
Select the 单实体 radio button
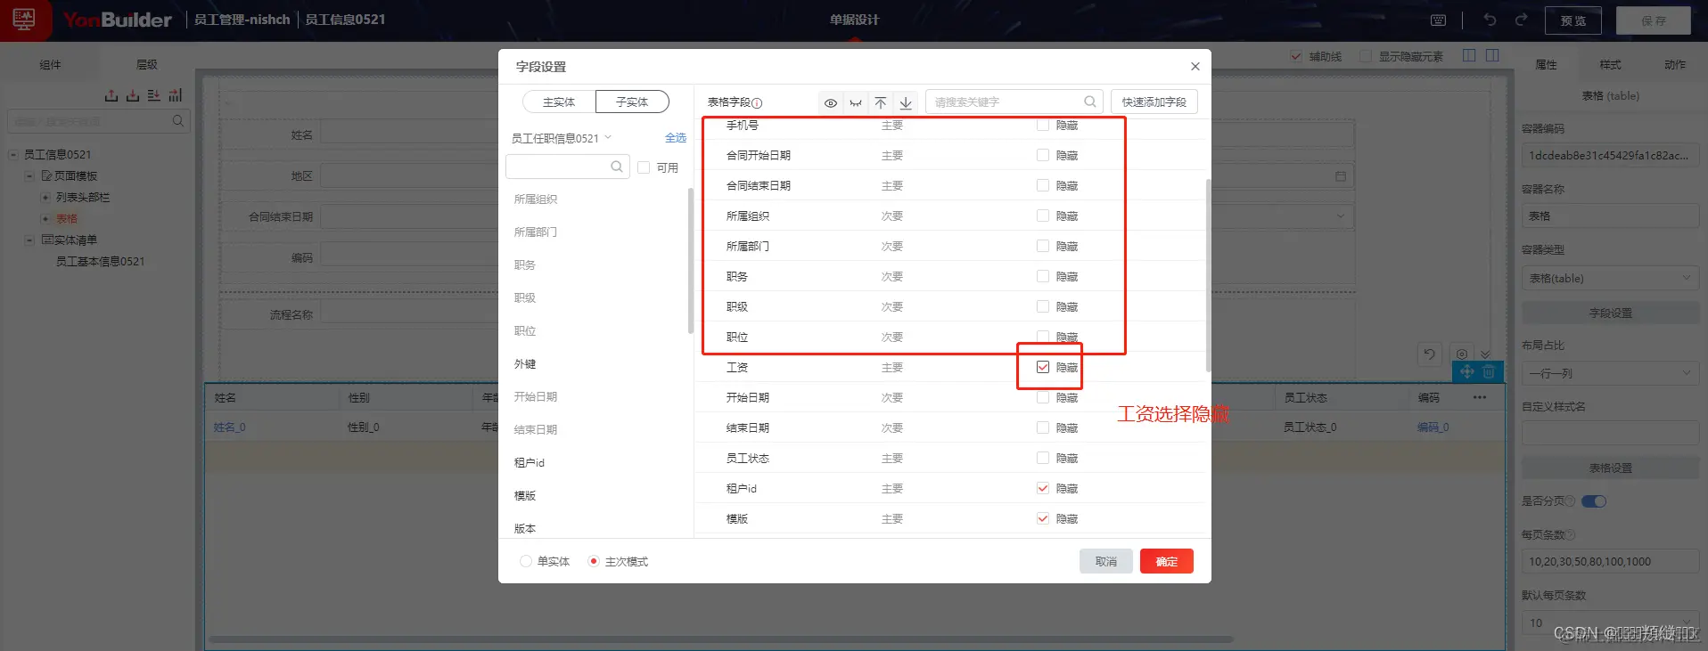pos(526,561)
